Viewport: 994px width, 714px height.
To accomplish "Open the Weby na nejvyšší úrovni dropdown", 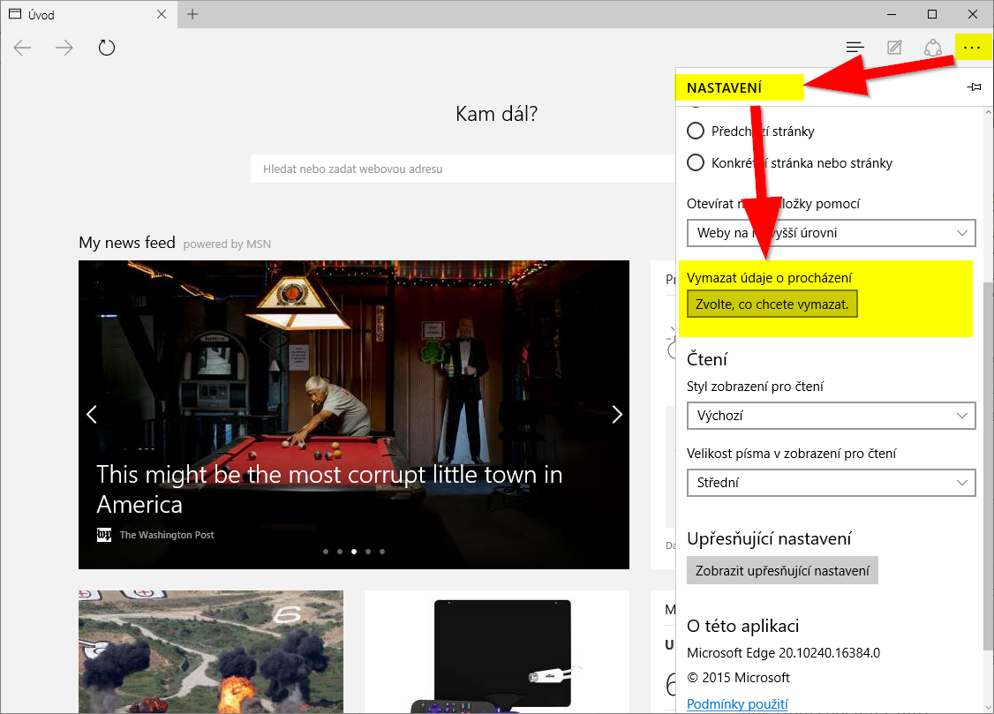I will click(x=831, y=233).
